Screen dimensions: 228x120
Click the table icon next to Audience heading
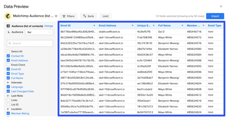(x=8, y=26)
